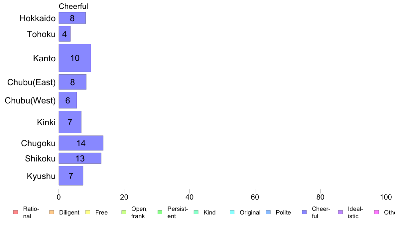This screenshot has height=244, width=395.
Task: Click the Hokkaido bar showing 8
Action: coord(72,18)
